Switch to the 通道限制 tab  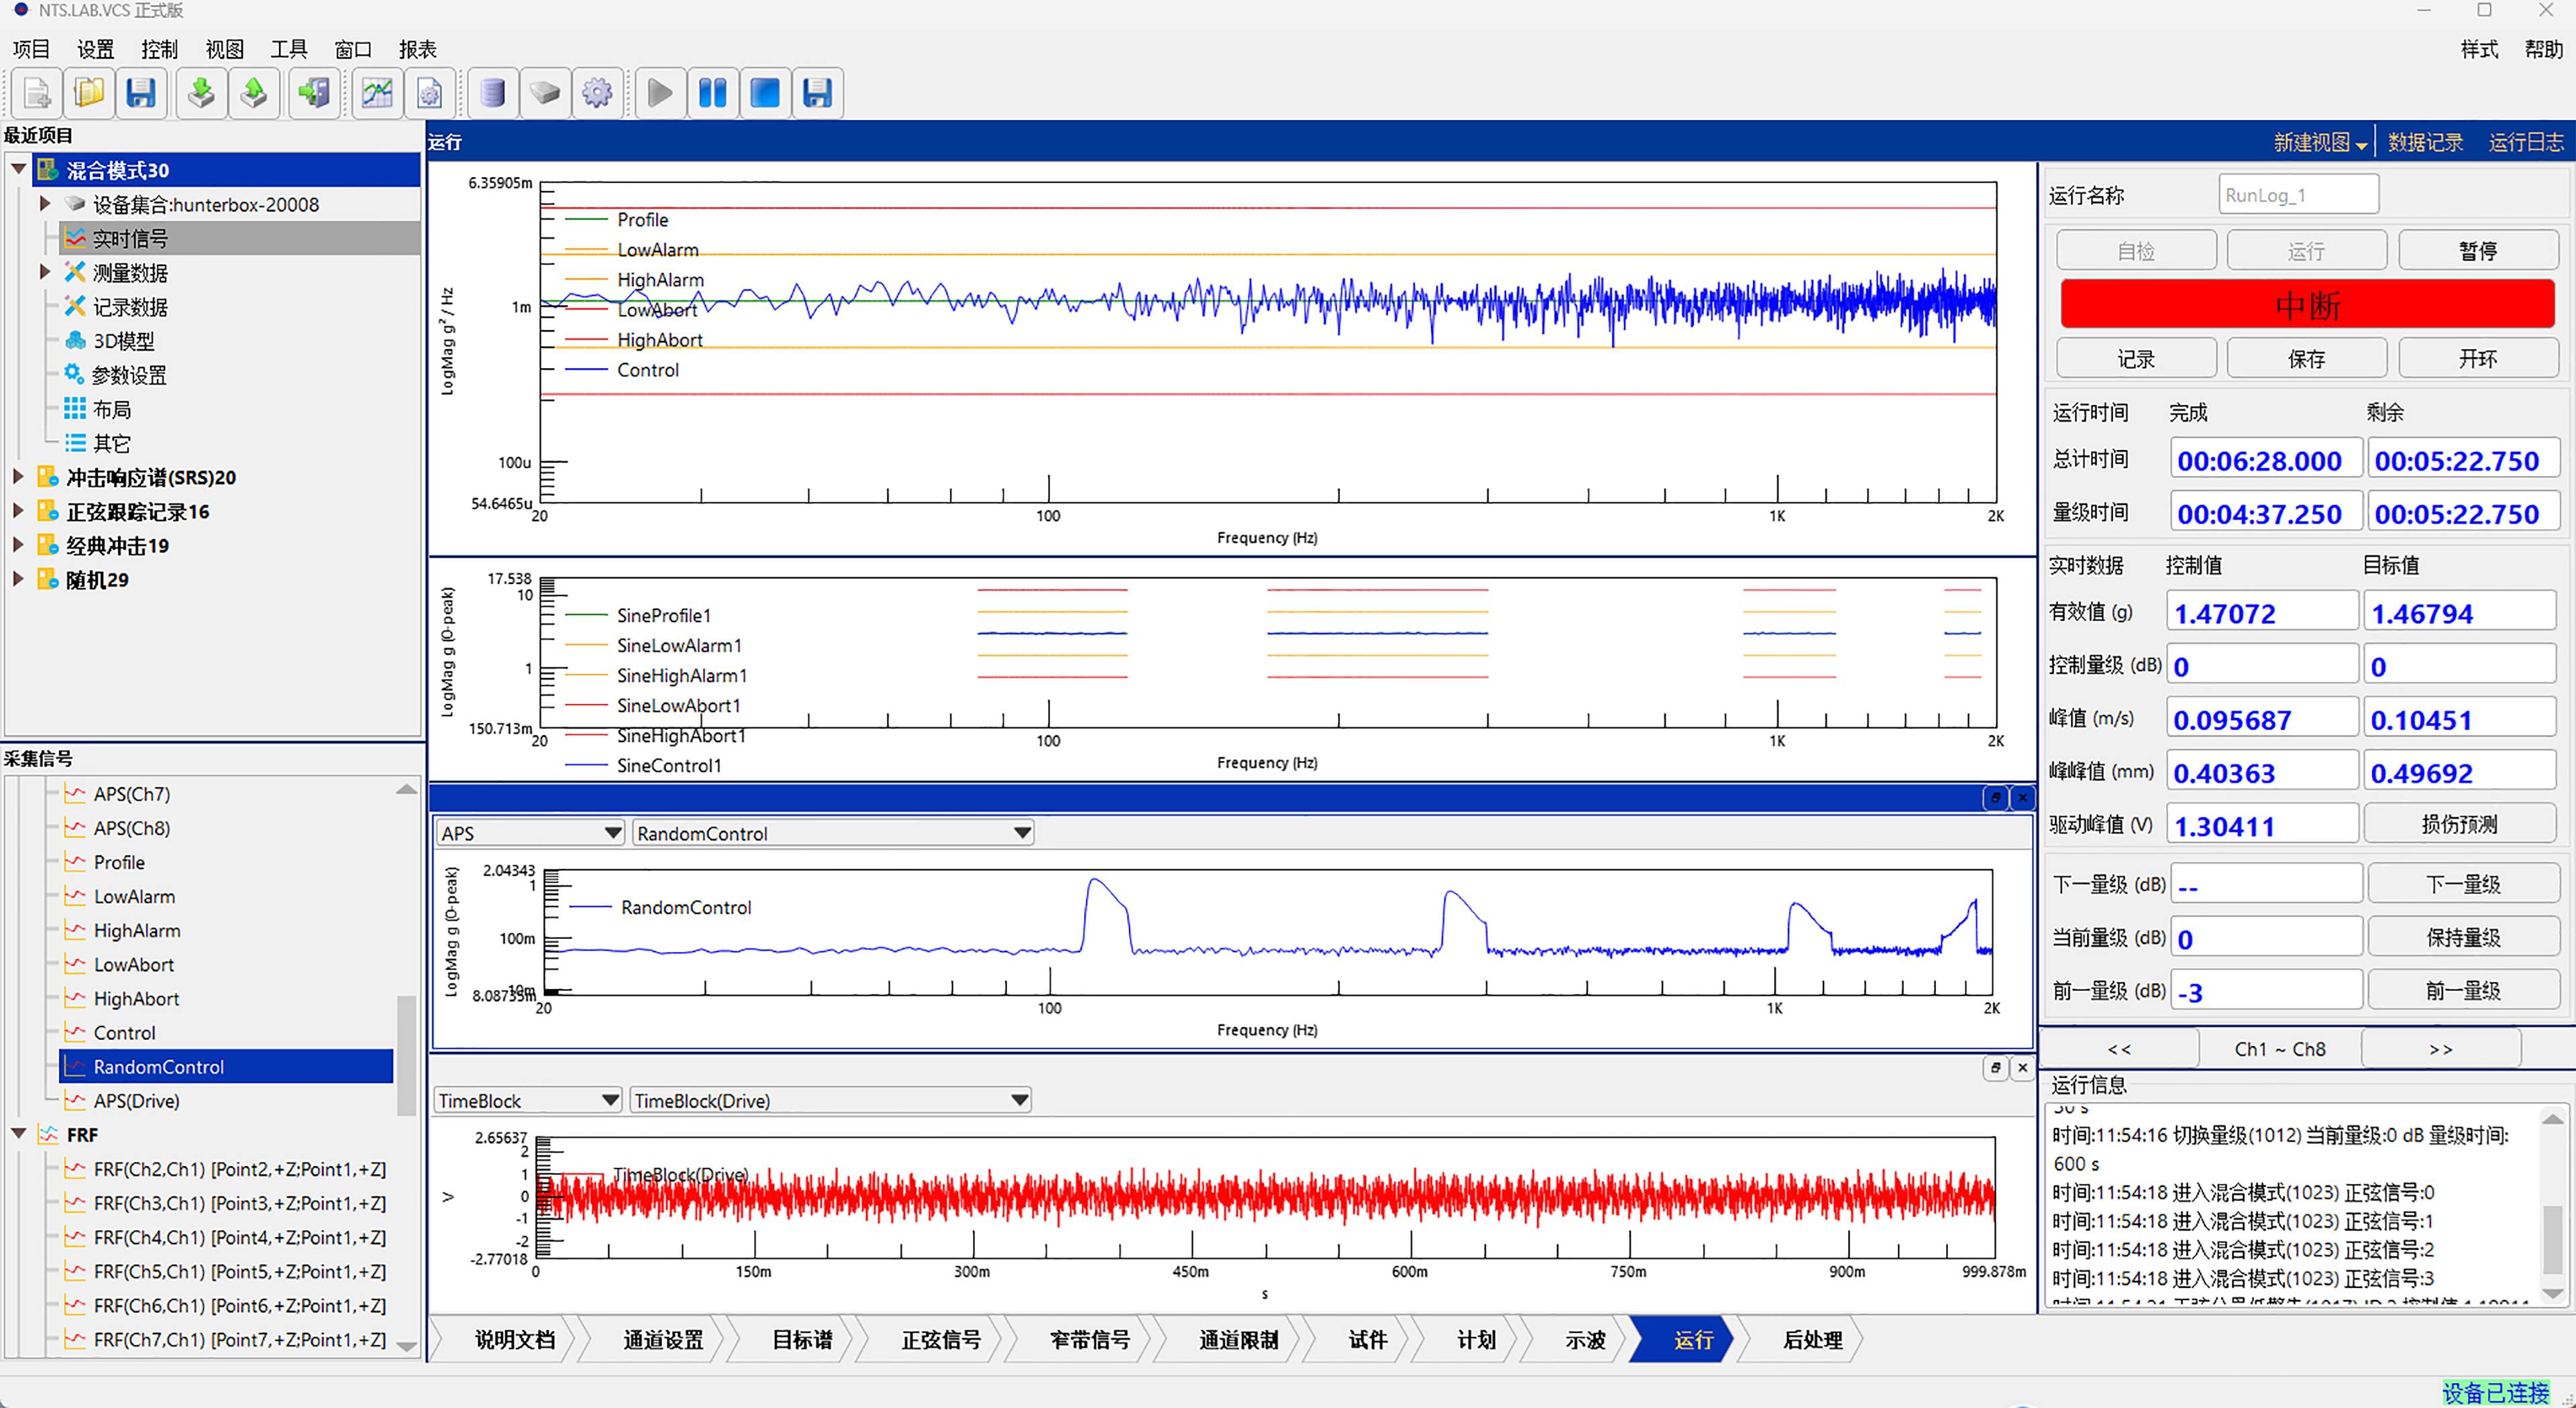pyautogui.click(x=1238, y=1340)
